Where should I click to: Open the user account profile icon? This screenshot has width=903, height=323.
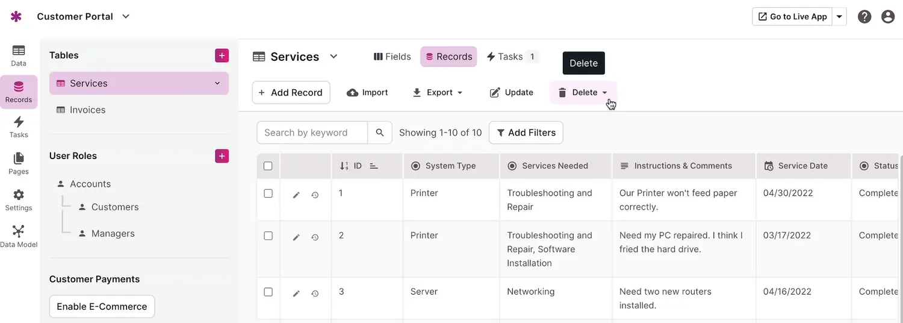pos(888,17)
